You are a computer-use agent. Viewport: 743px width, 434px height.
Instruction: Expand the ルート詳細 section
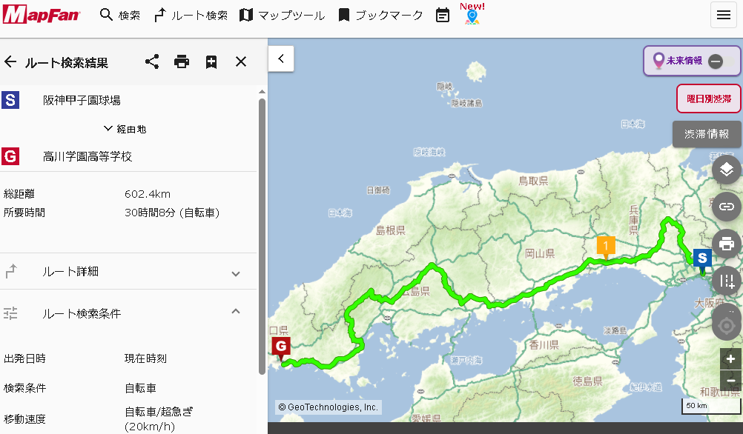[x=235, y=273]
